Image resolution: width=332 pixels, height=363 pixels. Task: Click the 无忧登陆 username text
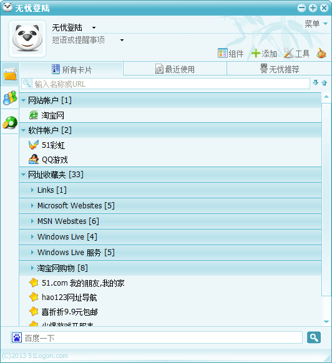pos(67,27)
